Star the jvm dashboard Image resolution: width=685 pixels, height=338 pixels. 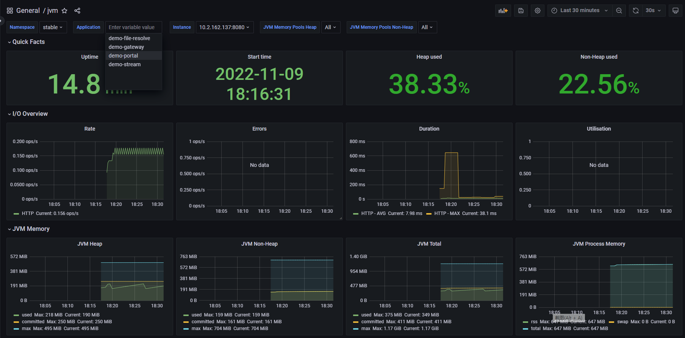(x=64, y=11)
